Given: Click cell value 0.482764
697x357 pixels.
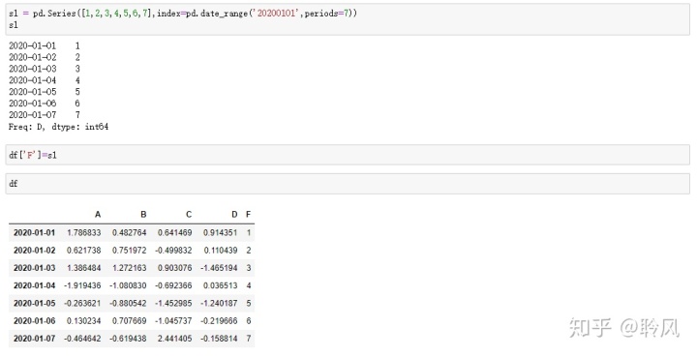Looking at the screenshot, I should coord(130,232).
